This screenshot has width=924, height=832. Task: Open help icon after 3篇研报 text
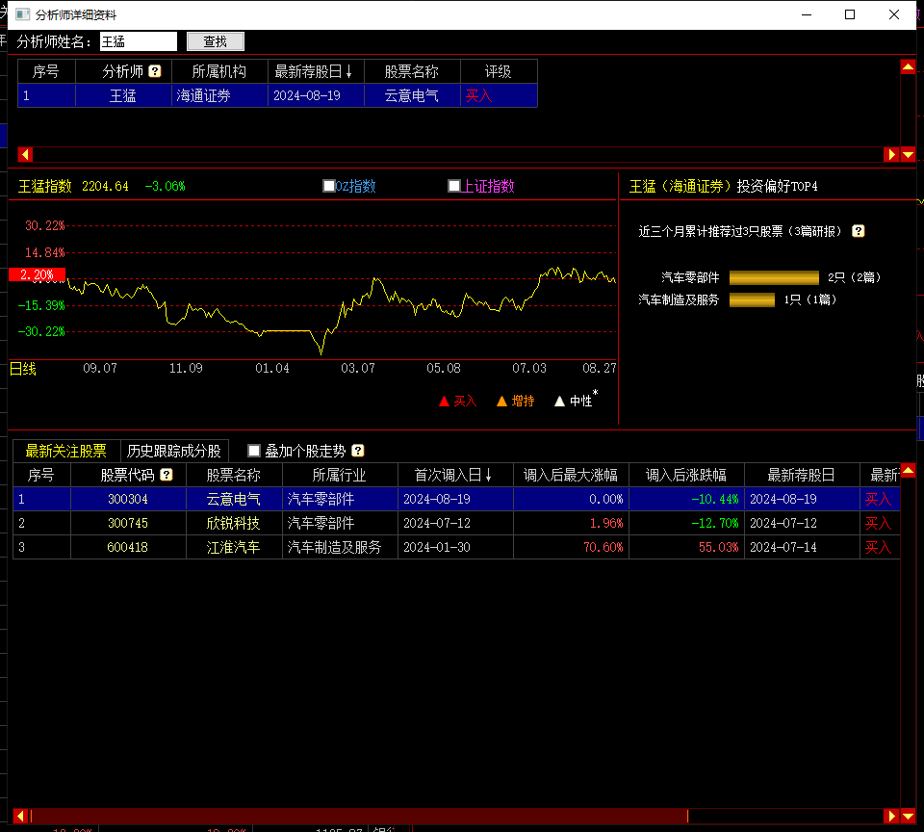click(x=859, y=231)
